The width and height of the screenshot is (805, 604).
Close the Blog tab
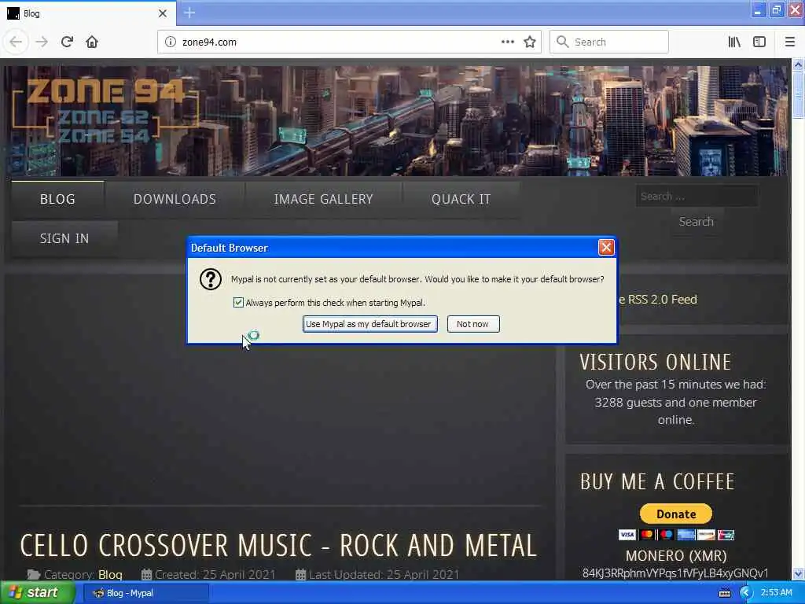point(163,13)
